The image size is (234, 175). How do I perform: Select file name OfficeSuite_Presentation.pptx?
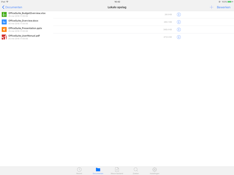(x=25, y=28)
